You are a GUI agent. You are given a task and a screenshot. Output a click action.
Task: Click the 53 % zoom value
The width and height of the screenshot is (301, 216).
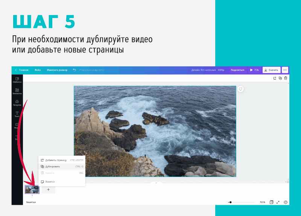[x=262, y=202]
